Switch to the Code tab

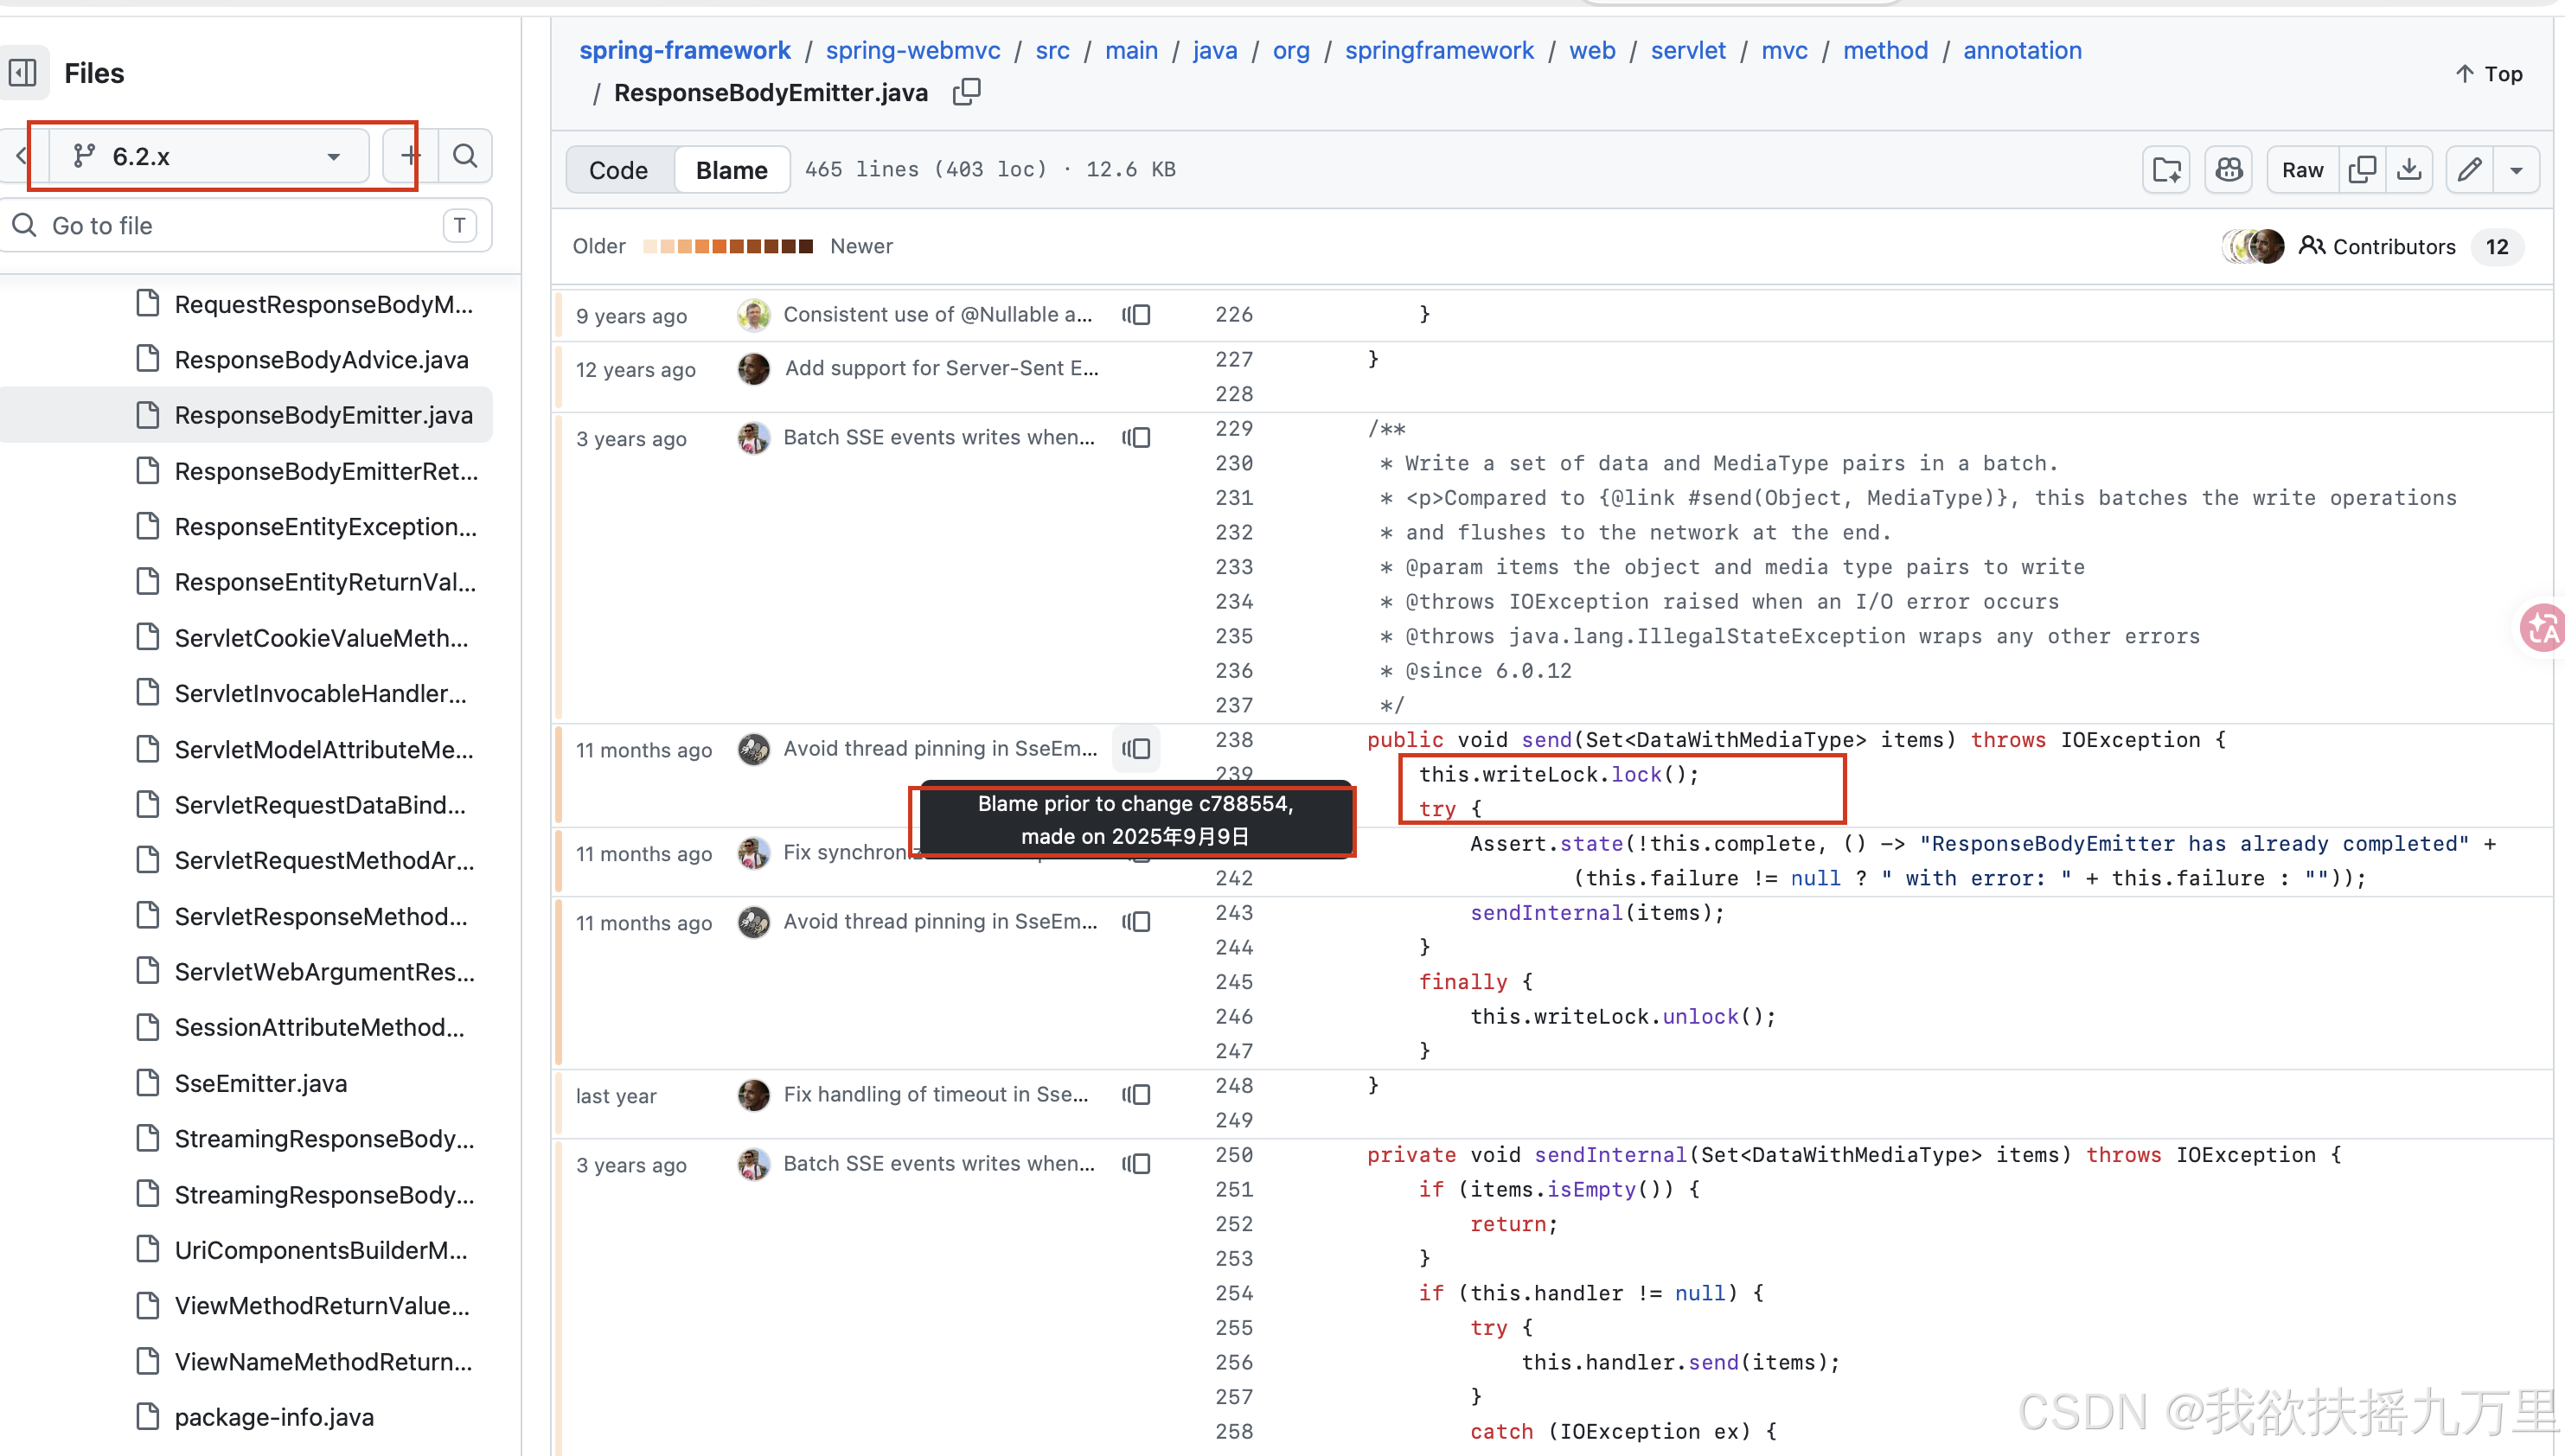(618, 170)
